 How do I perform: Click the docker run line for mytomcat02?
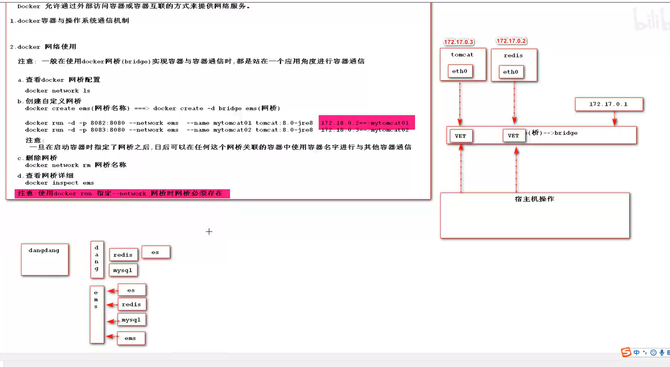(169, 130)
